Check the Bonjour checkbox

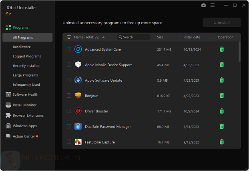pyautogui.click(x=69, y=96)
